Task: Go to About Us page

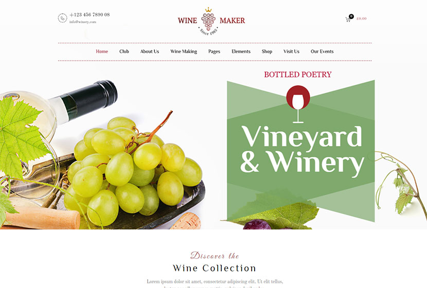Action: pyautogui.click(x=150, y=51)
